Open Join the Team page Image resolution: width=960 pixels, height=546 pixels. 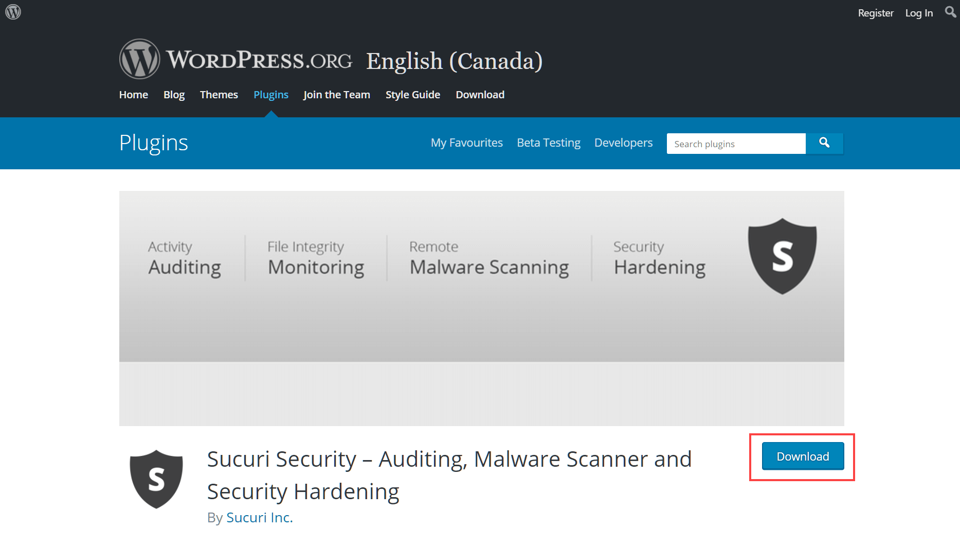point(337,95)
